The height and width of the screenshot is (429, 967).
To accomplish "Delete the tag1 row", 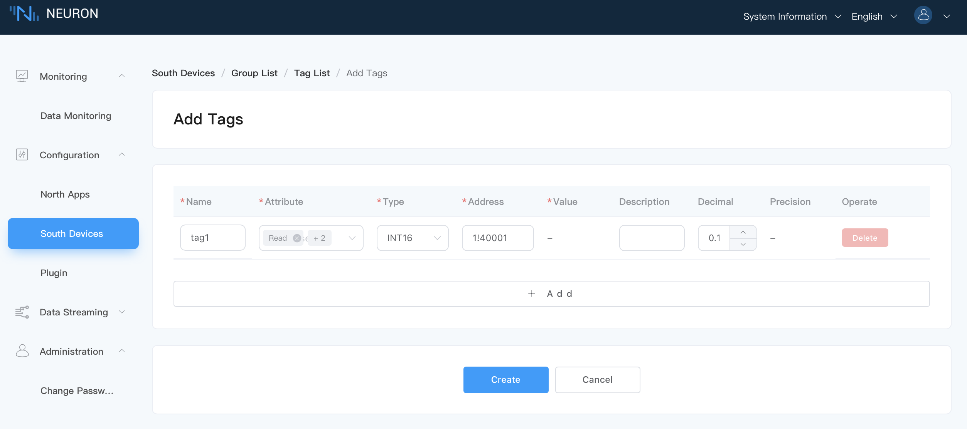I will click(x=865, y=238).
